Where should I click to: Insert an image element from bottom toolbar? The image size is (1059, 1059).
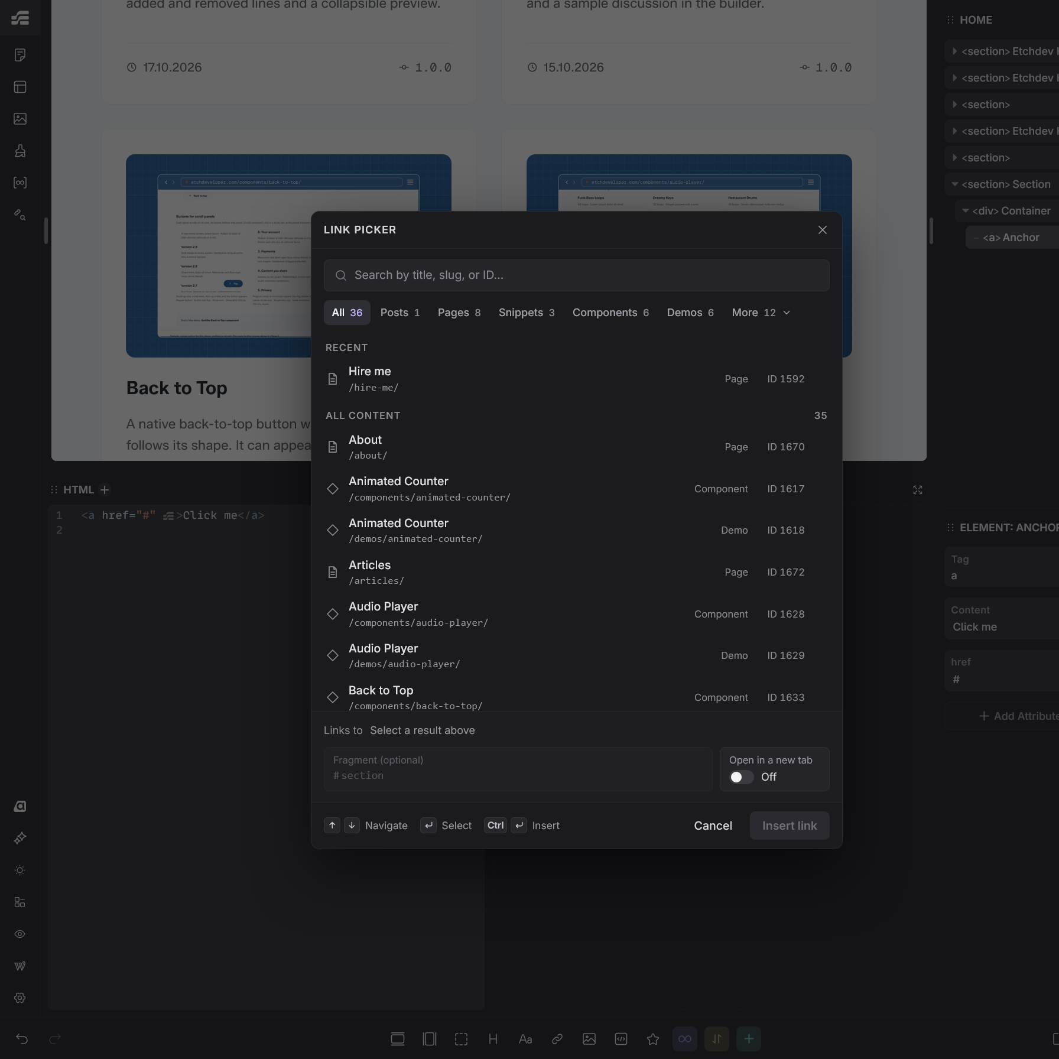pos(589,1039)
